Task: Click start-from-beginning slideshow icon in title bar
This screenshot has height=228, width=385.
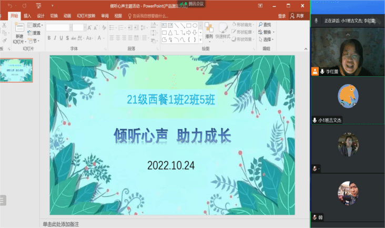Action: [38, 6]
